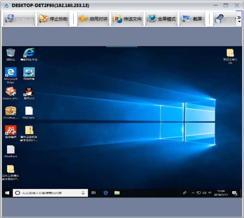Select the WenBack text file icon

[x=11, y=151]
